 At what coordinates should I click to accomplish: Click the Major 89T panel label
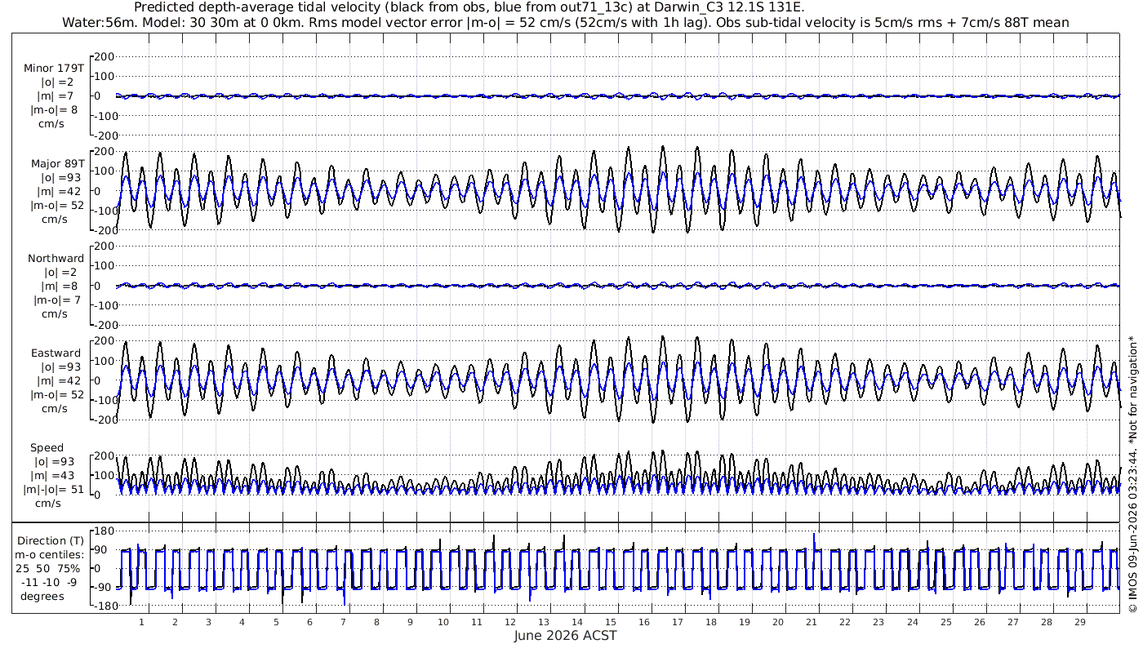57,163
